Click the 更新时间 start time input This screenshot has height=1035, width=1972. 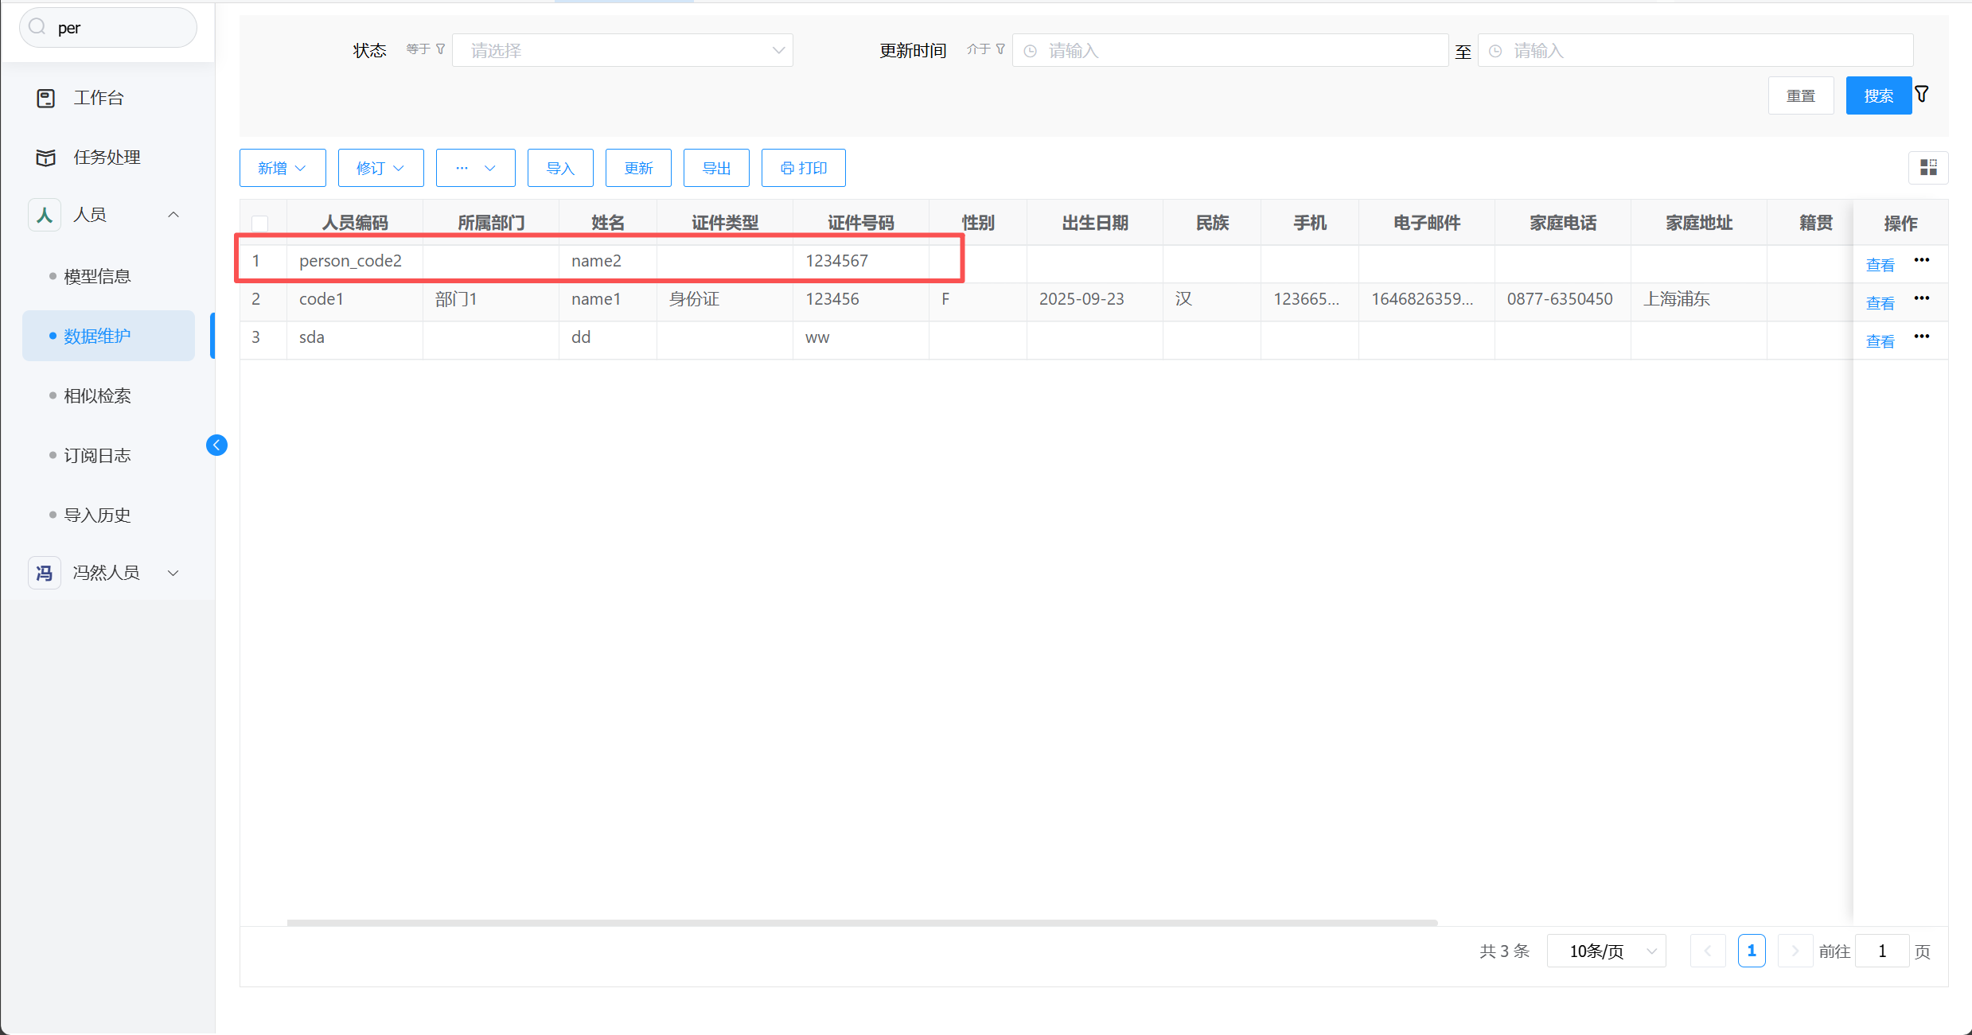click(x=1230, y=50)
